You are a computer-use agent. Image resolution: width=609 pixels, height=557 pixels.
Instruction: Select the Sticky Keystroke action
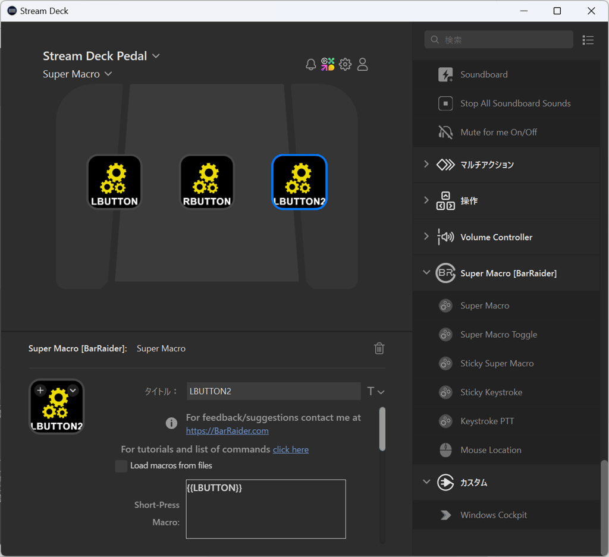point(491,392)
